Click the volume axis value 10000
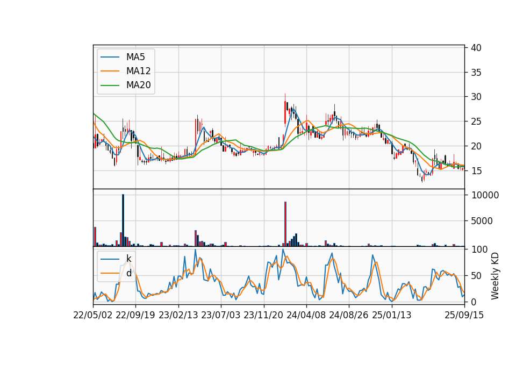The image size is (516, 371). tap(485, 195)
